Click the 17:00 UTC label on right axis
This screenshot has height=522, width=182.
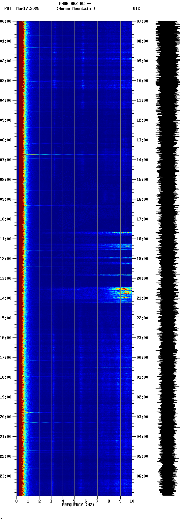pos(142,219)
